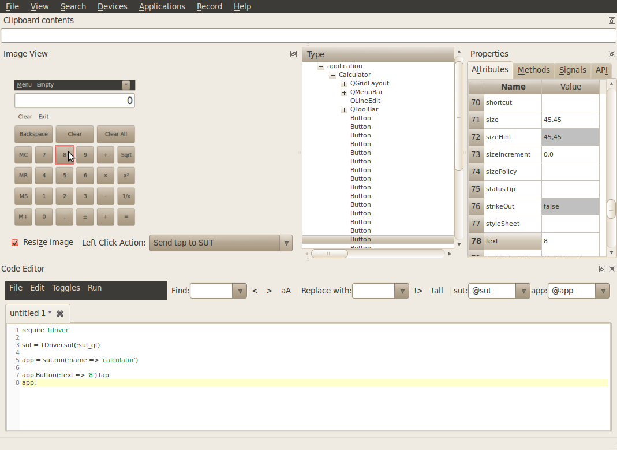Open the sut combo box dropdown
The height and width of the screenshot is (450, 617).
click(x=522, y=291)
